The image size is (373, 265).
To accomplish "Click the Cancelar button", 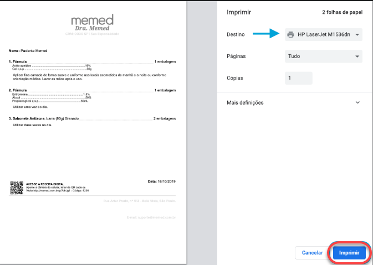I will click(x=312, y=253).
